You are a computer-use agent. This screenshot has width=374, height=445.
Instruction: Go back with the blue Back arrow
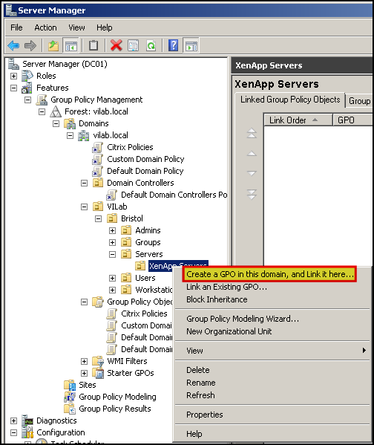(13, 45)
